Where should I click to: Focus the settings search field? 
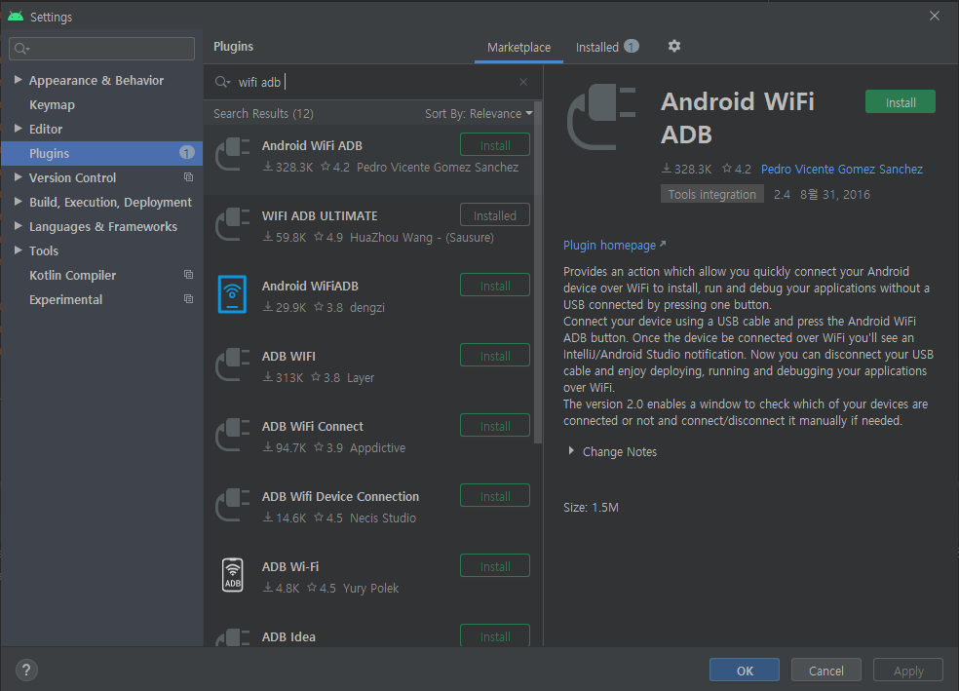point(101,49)
